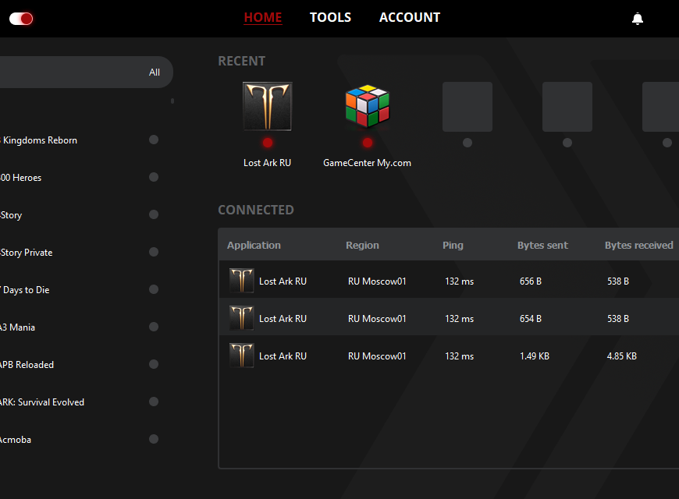
Task: Toggle the APB Reloaded status dot
Action: 154,364
